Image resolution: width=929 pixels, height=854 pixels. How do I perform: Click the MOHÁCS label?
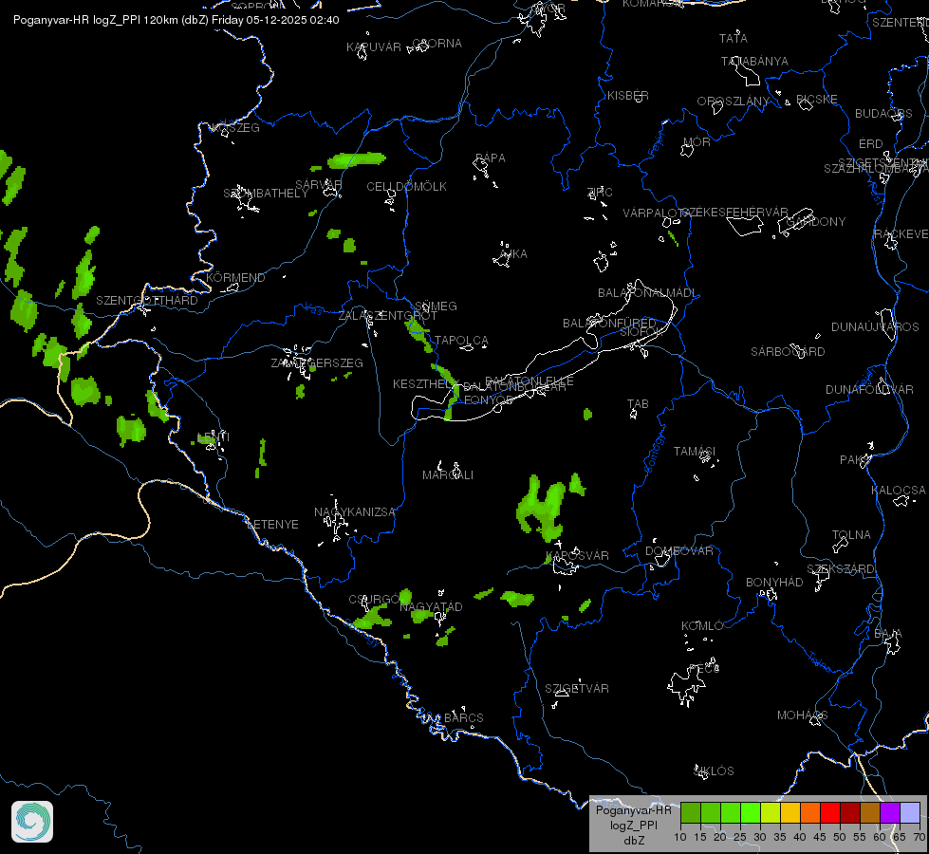[x=802, y=715]
